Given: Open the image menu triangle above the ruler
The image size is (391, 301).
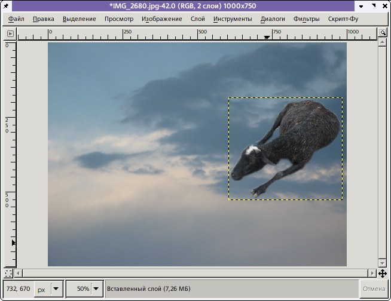Looking at the screenshot, I should (x=11, y=32).
